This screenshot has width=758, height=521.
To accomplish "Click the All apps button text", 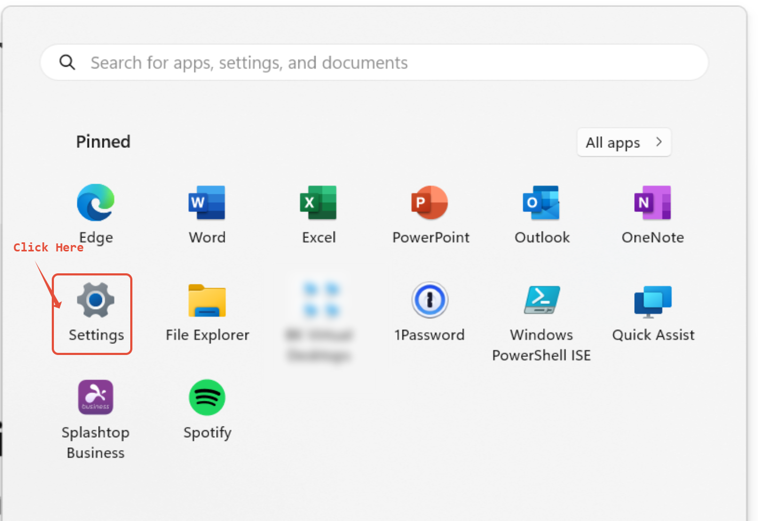I will coord(613,143).
